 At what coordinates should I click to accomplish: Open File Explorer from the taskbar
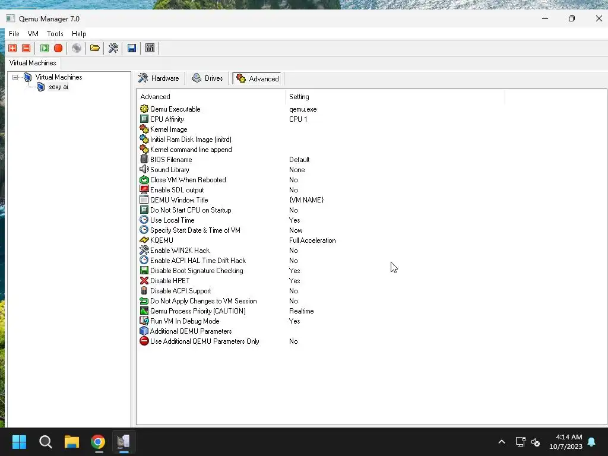coord(72,442)
